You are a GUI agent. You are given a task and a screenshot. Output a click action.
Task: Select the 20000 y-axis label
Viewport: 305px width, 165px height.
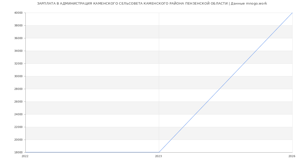19,140
